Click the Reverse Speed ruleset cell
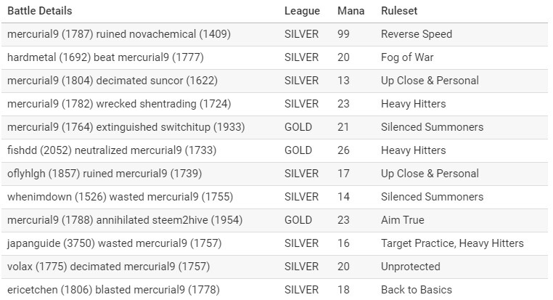Viewport: 553px width, 300px height. click(417, 34)
